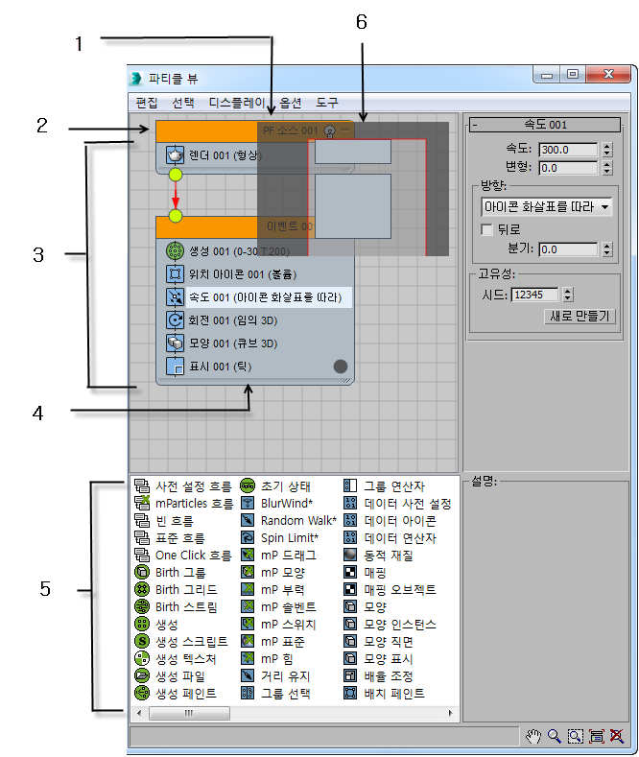The image size is (639, 757).
Task: Open the 옵션 menu
Action: tap(291, 103)
